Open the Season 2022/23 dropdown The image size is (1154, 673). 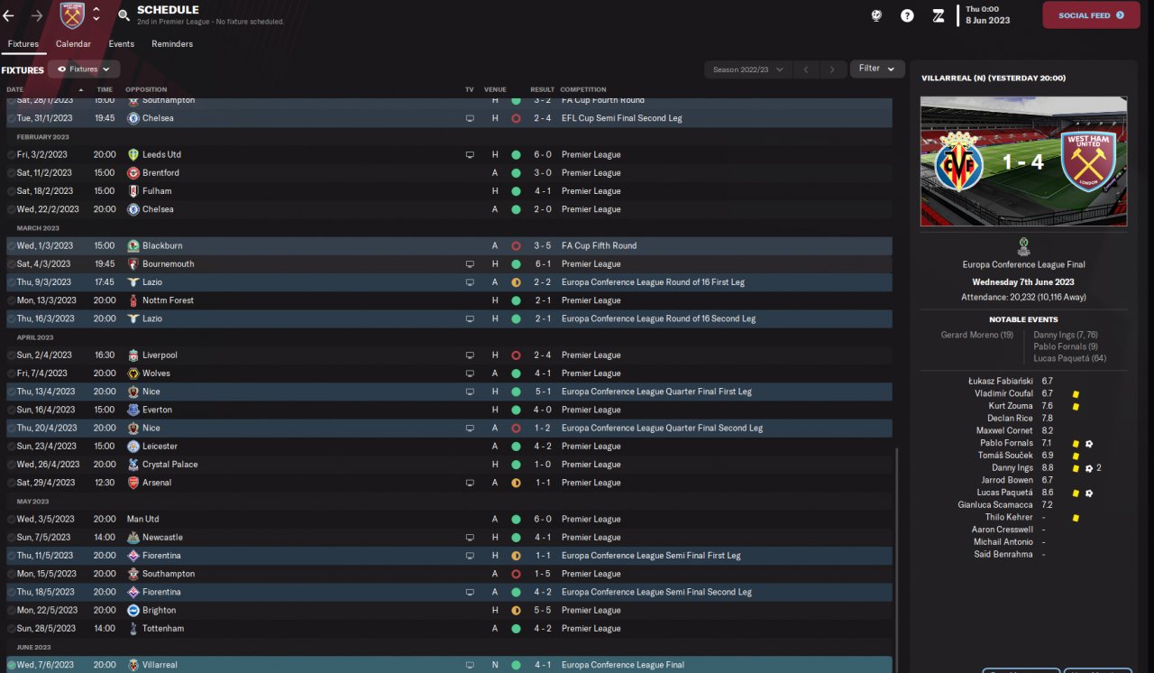tap(748, 69)
